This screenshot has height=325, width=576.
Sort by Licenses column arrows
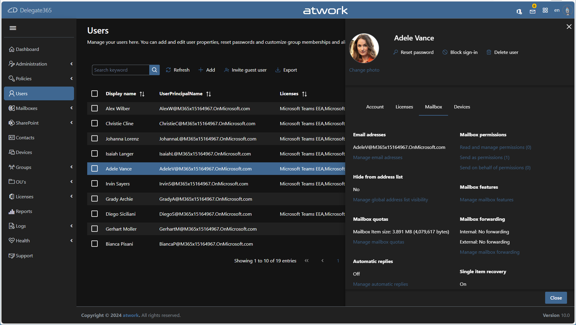click(x=304, y=94)
